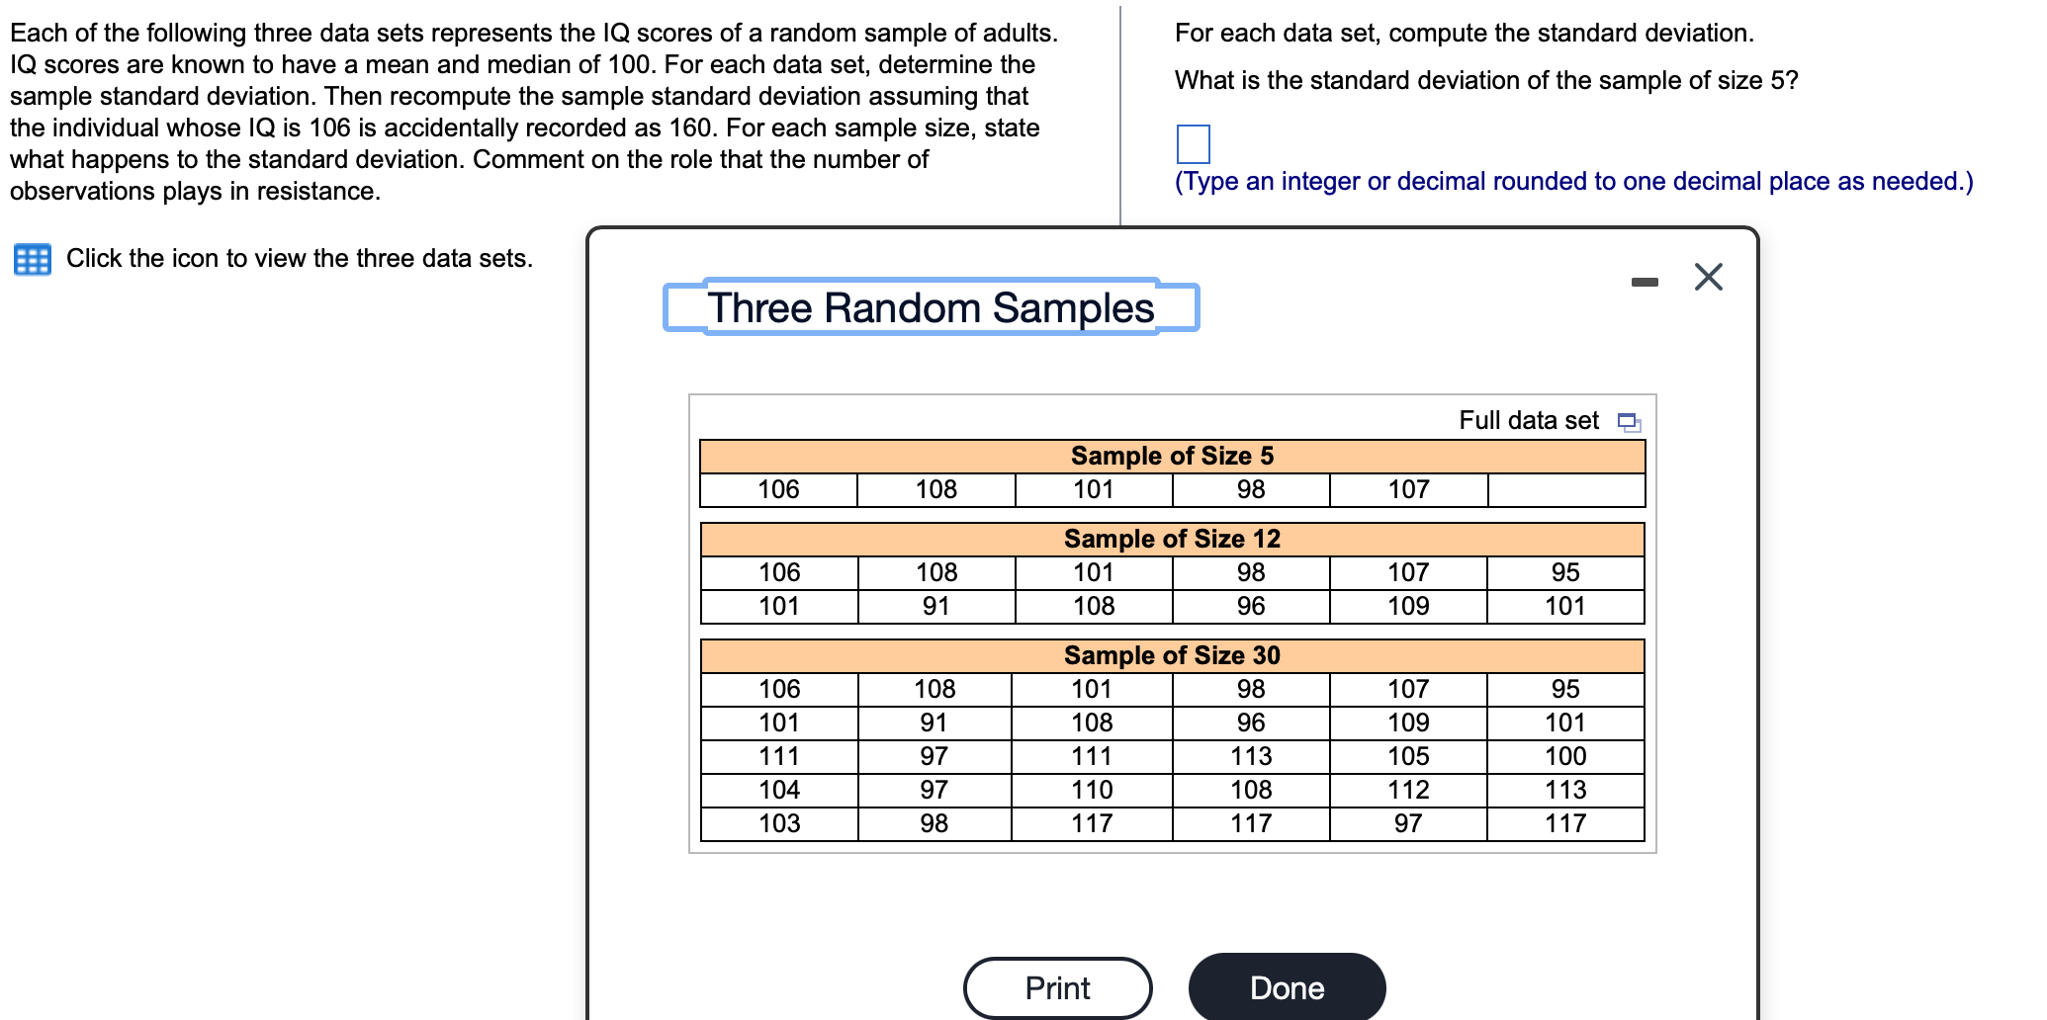Select the Three Random Samples title
This screenshot has width=2047, height=1020.
point(928,307)
